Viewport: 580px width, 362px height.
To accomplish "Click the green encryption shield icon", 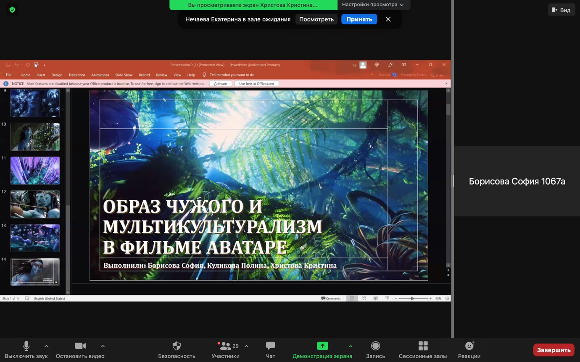I will pos(12,10).
